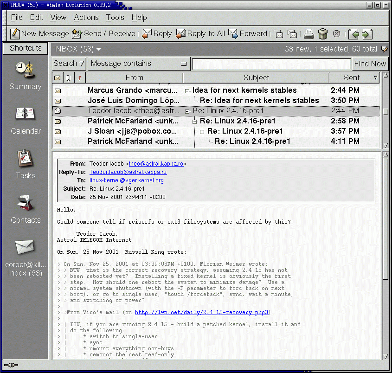Viewport: 392px width, 373px height.
Task: Delete the message with the trash can icon
Action: pyautogui.click(x=323, y=34)
